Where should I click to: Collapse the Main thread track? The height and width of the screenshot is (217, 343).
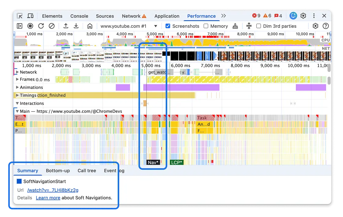click(17, 111)
